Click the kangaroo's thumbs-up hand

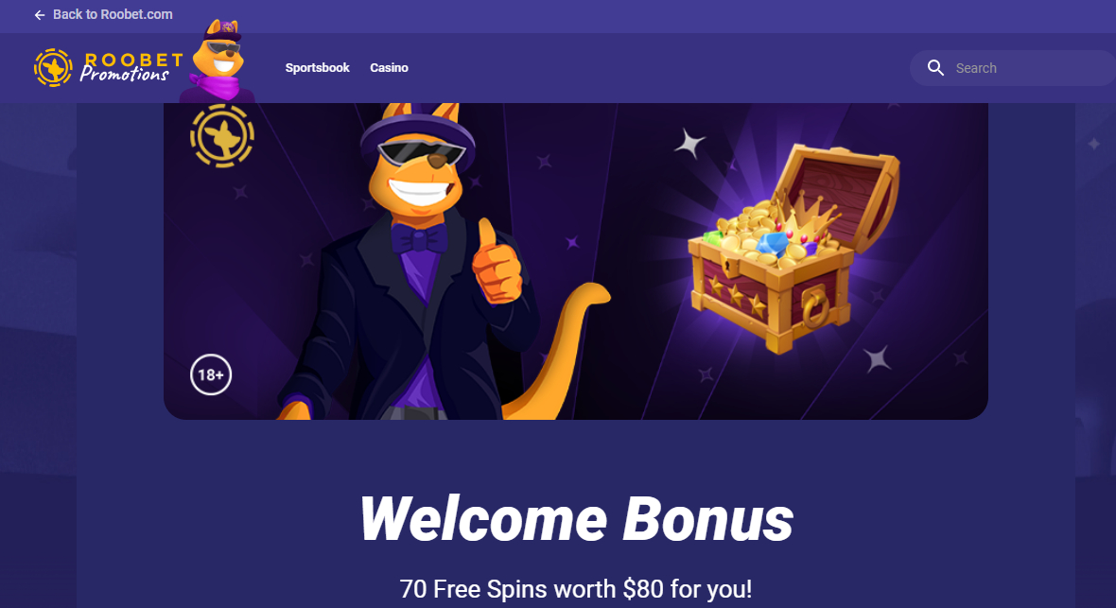tap(497, 262)
